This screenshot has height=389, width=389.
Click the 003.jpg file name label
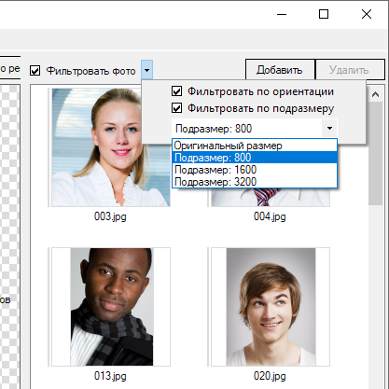coord(110,216)
